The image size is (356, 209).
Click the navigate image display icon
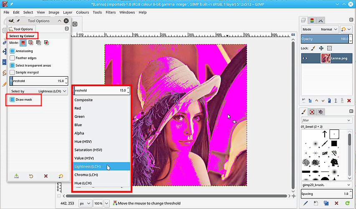[293, 196]
